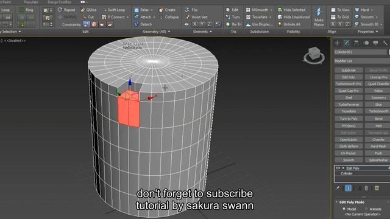Viewport: 390px width, 219px height.
Task: Click the Relax geometry tool
Action: (x=142, y=10)
